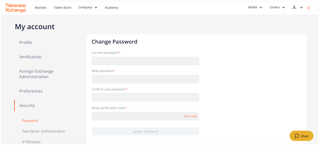
Task: Toggle the sun light-mode theme icon
Action: tap(308, 8)
